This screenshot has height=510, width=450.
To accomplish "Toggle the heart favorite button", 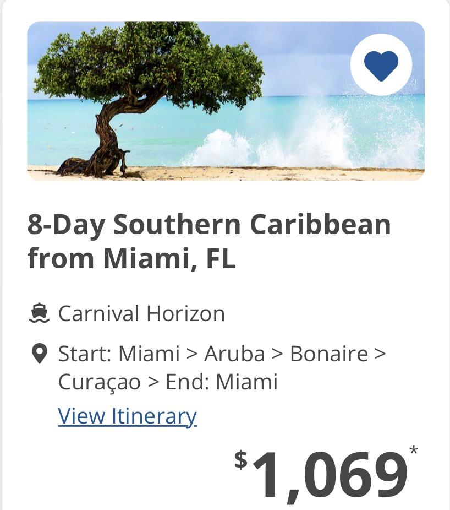I will pos(381,65).
